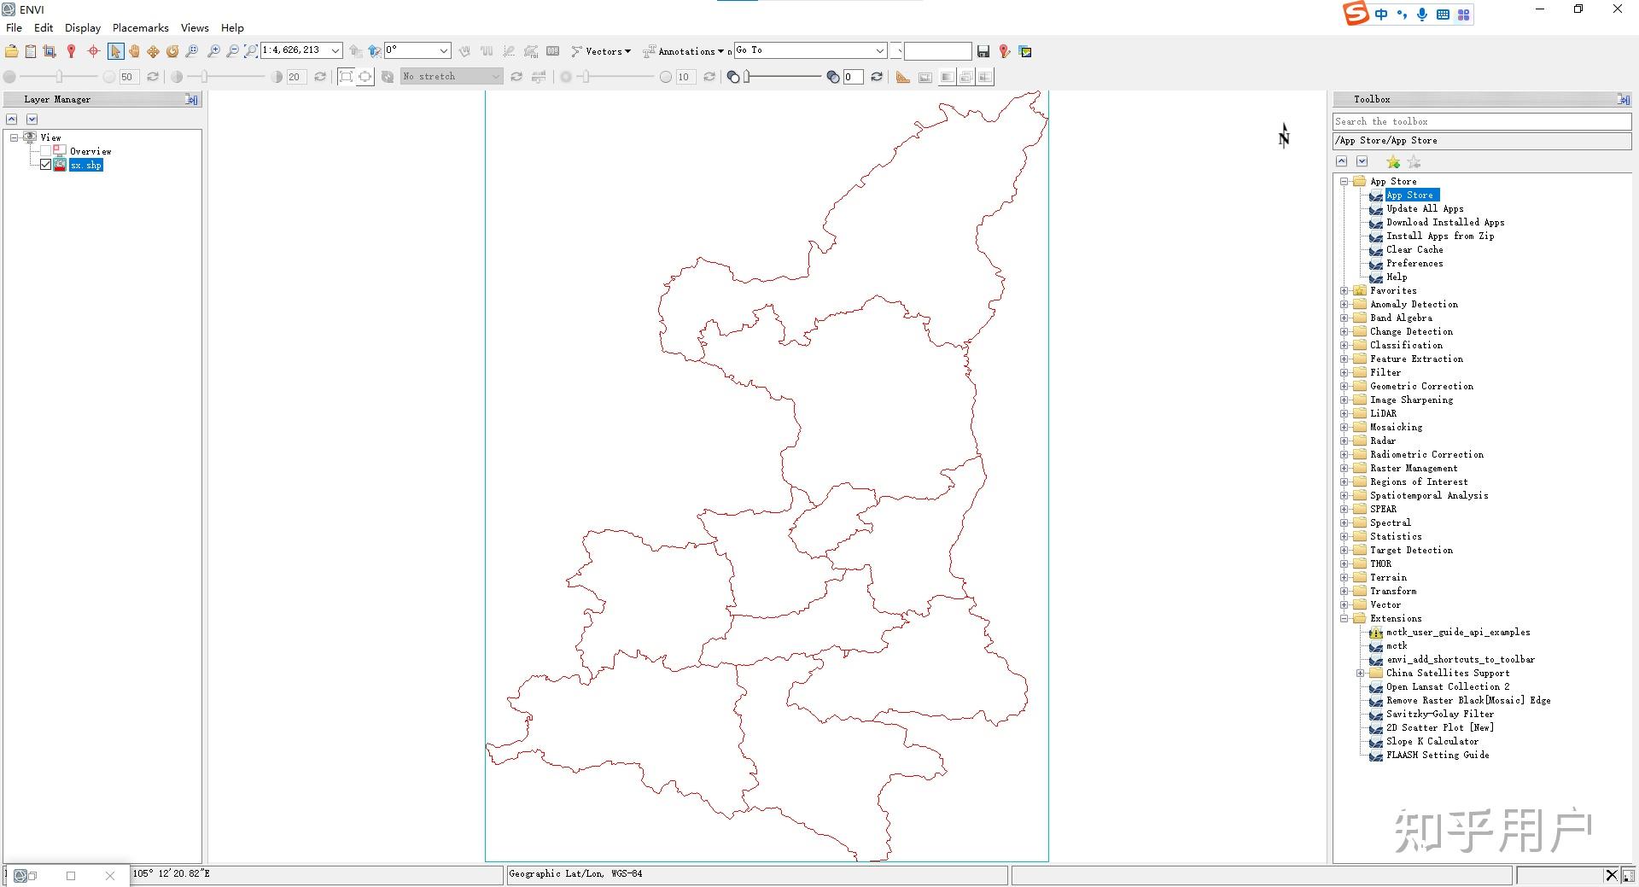Image resolution: width=1639 pixels, height=887 pixels.
Task: Open the Display menu
Action: 83,28
